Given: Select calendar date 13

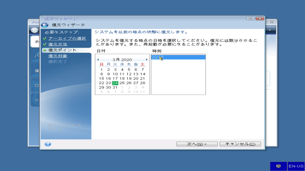Looking at the screenshot, I should pyautogui.click(x=136, y=74).
